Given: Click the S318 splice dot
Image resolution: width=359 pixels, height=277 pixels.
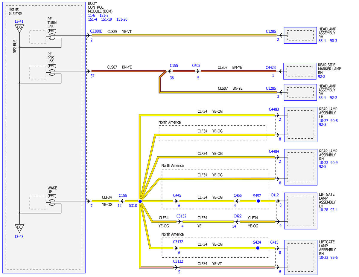Looking at the screenshot, I should (140, 201).
